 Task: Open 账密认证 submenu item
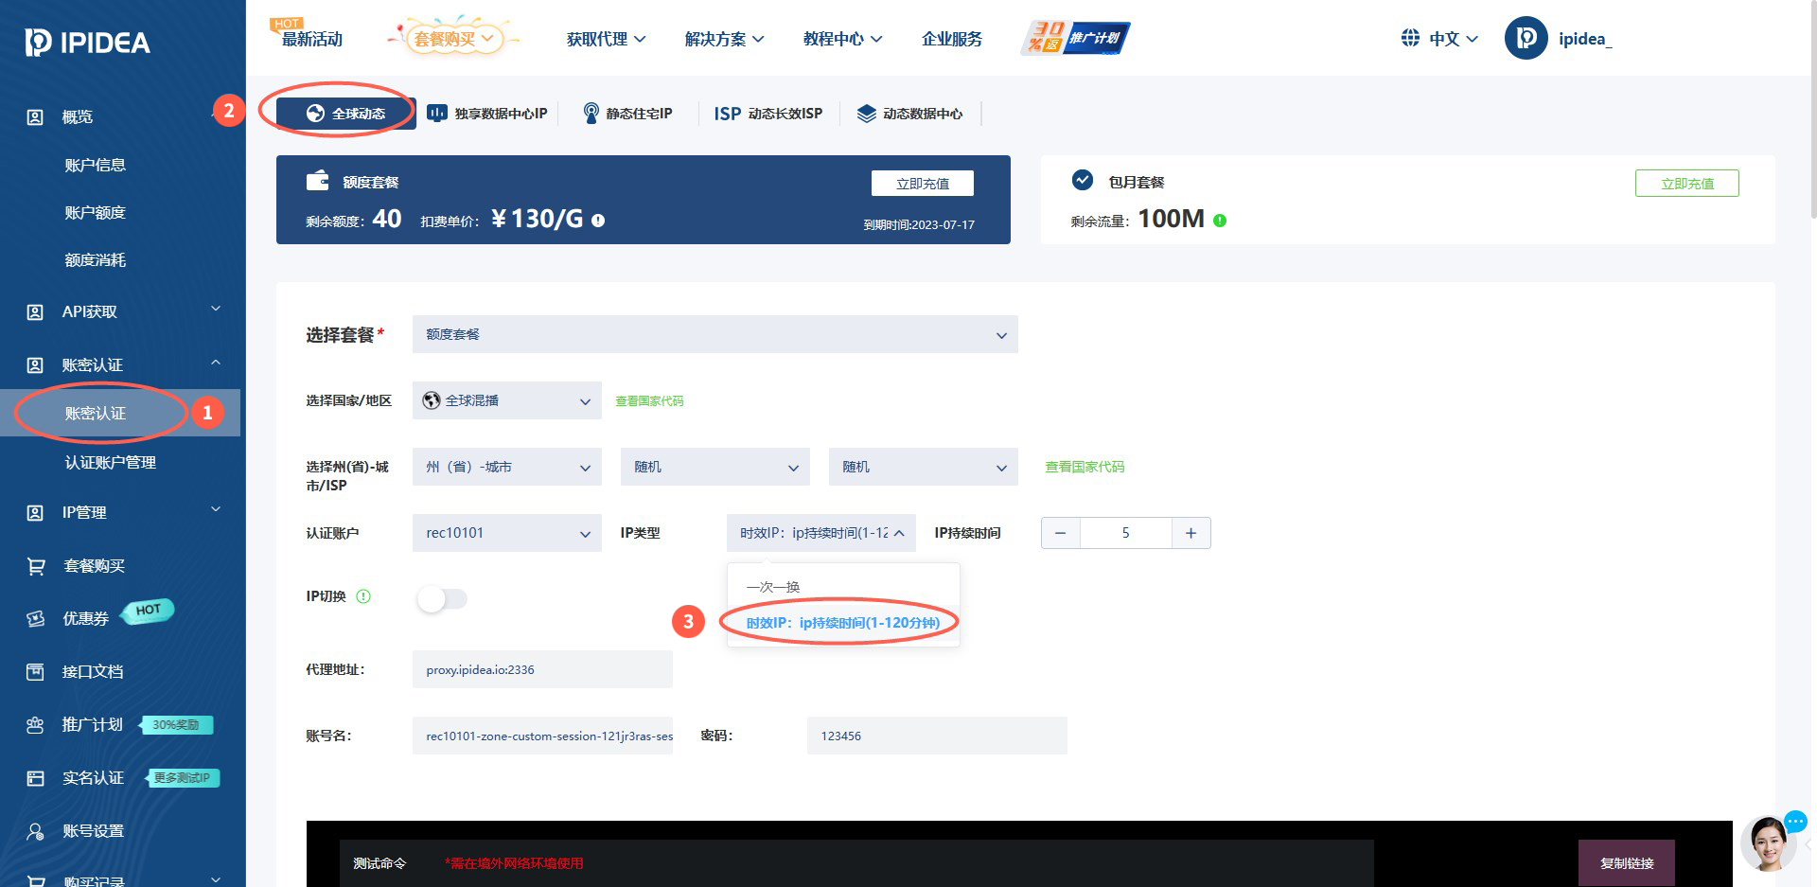click(96, 413)
